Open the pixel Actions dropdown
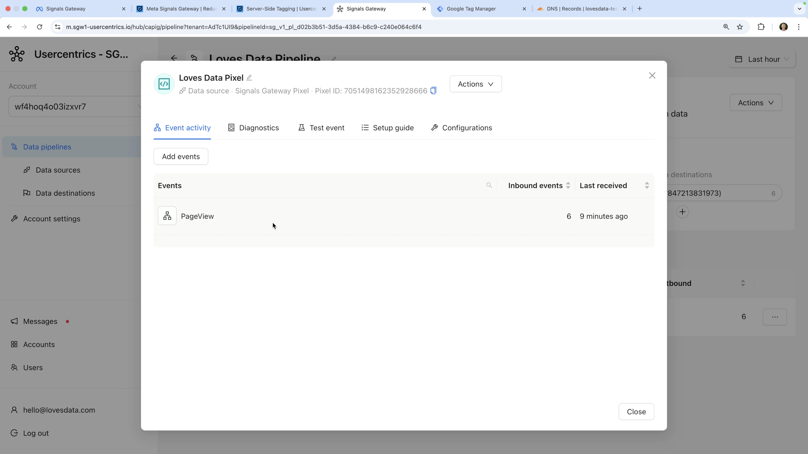 [x=476, y=84]
